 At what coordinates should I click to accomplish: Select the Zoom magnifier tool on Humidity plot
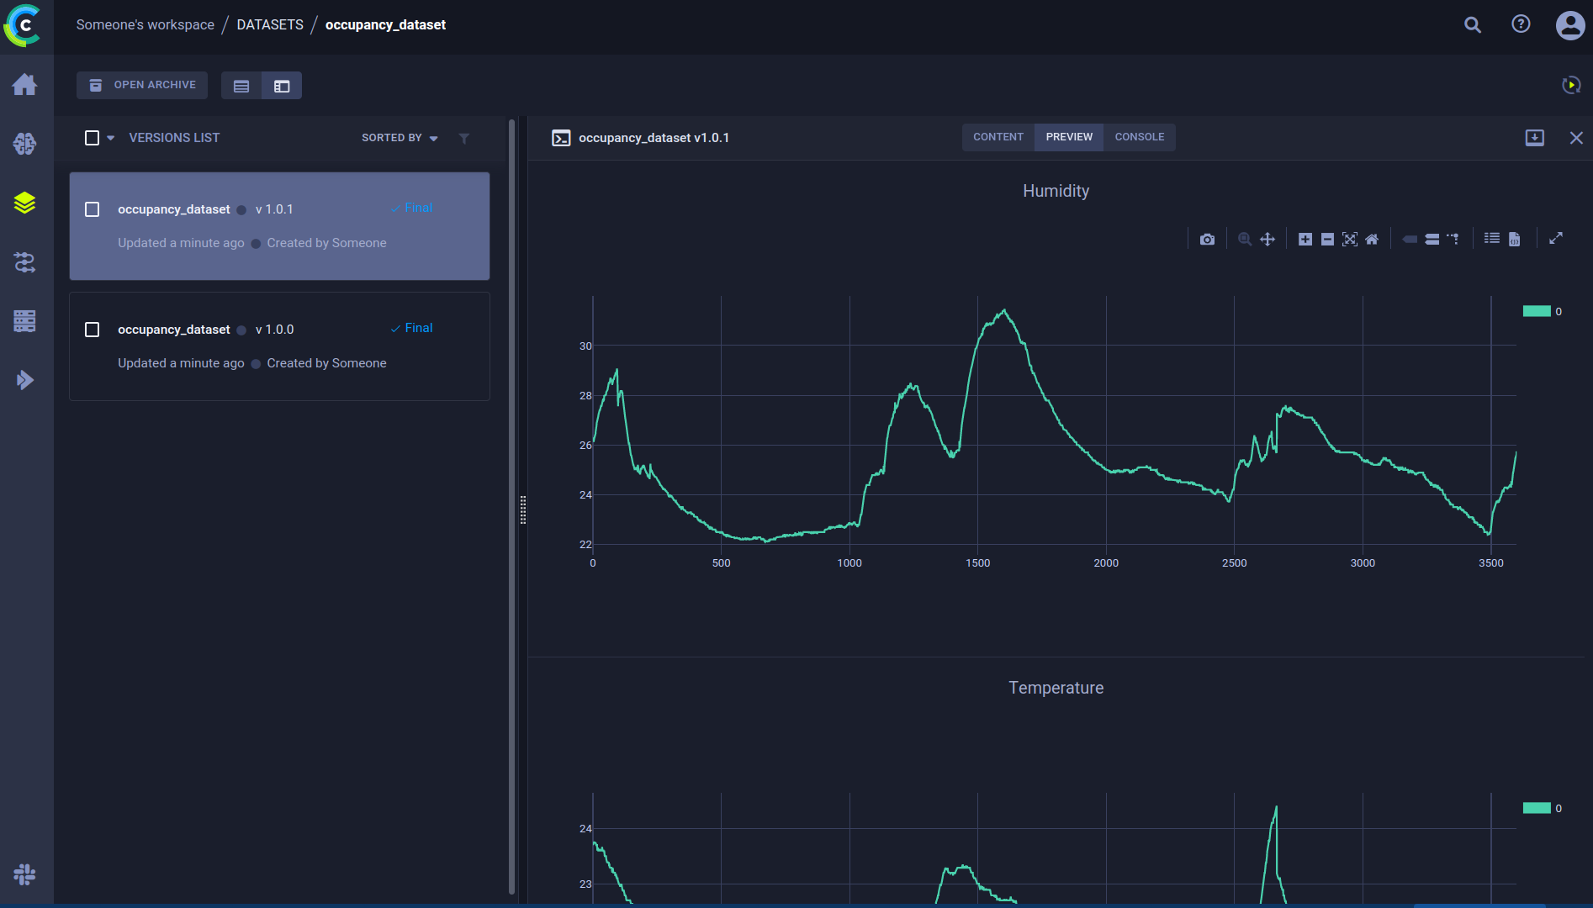tap(1245, 240)
